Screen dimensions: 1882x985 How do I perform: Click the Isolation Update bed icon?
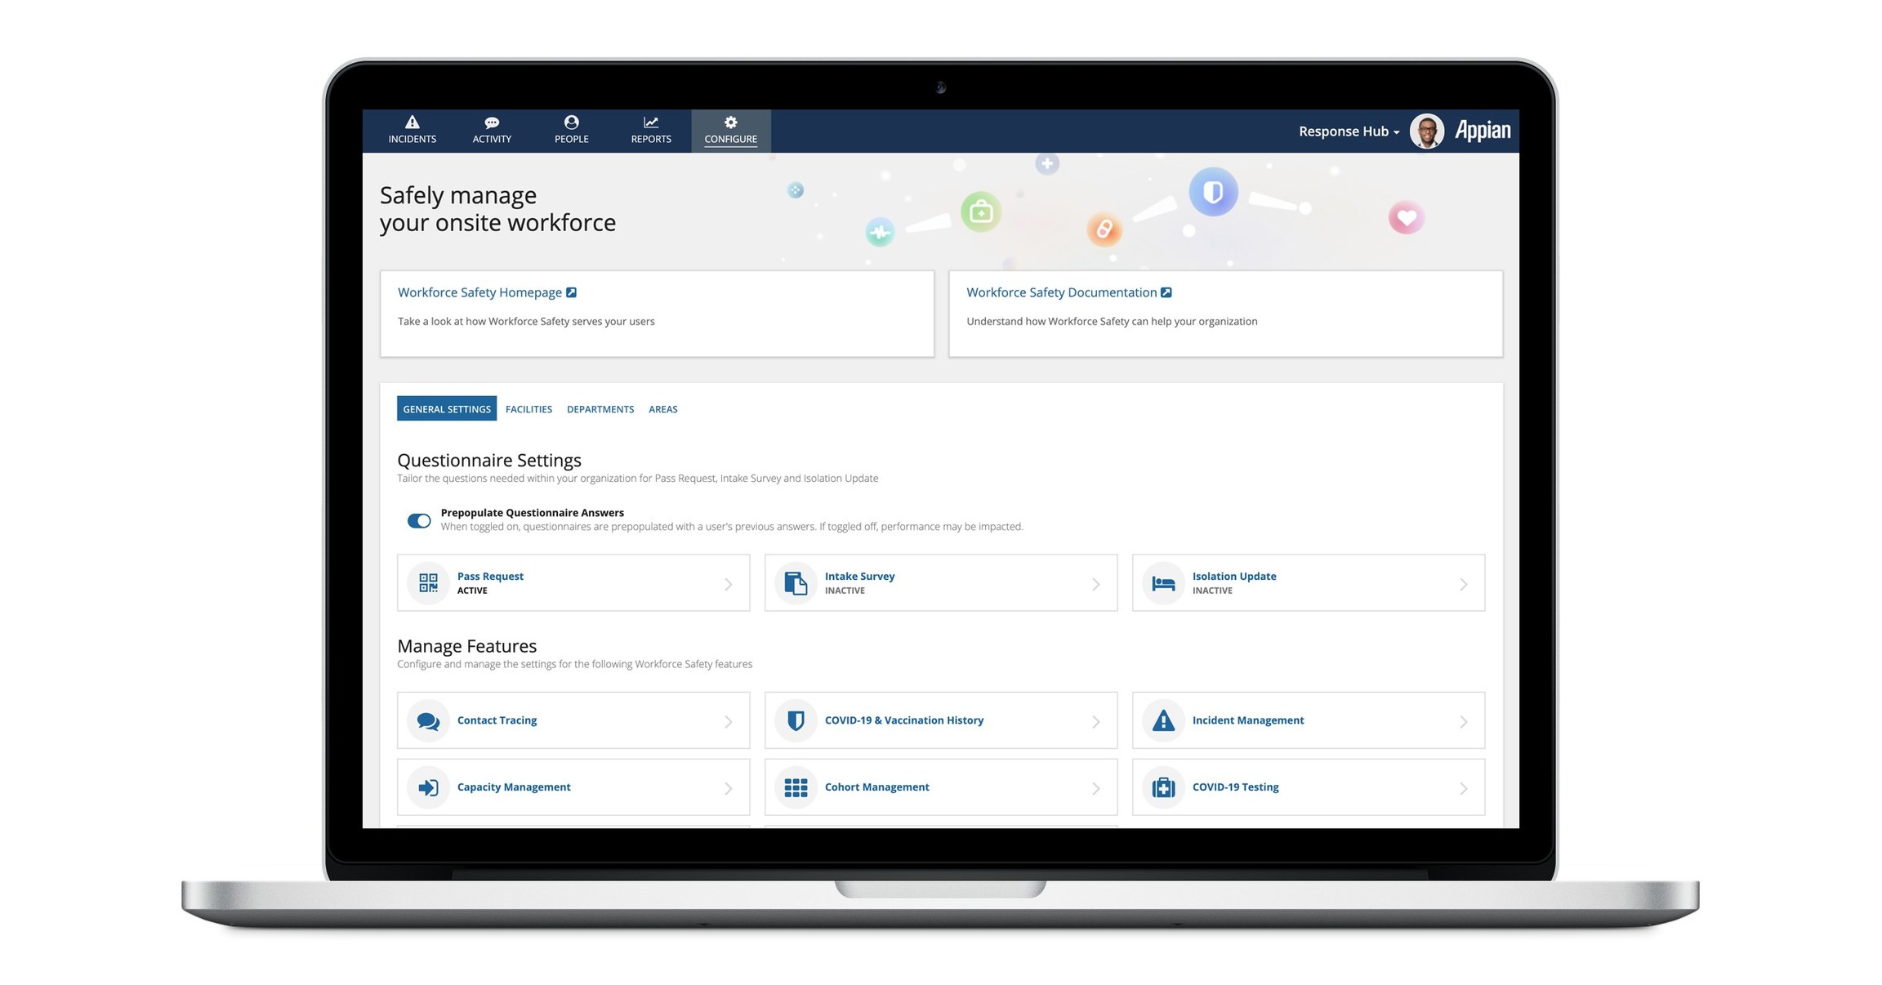pos(1163,583)
